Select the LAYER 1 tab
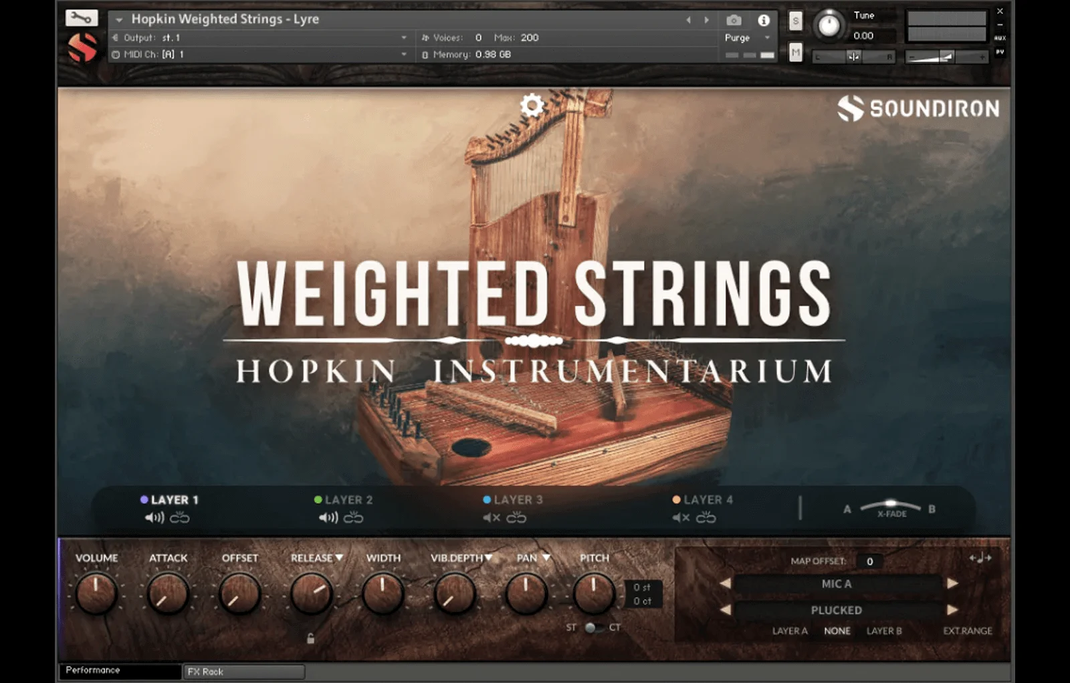This screenshot has height=683, width=1070. [x=175, y=499]
